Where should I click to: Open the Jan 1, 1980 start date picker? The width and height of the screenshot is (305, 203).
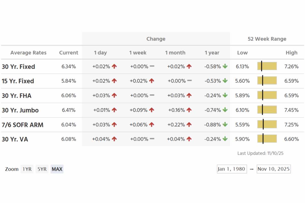coord(232,169)
